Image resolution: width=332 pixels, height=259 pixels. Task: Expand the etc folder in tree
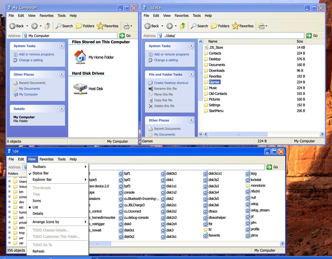[x=9, y=207]
